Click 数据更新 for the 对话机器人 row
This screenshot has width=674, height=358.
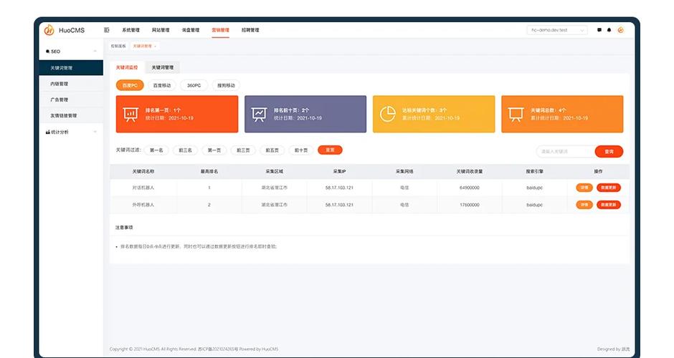pos(609,188)
